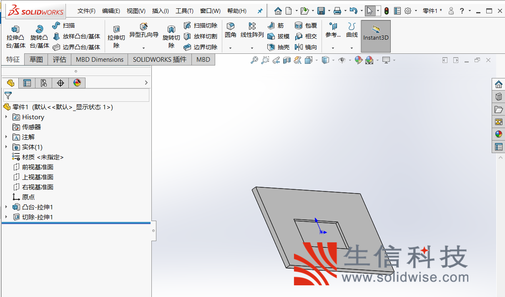Click the Boundary Cut (边界切除) tool
505x297 pixels.
(200, 47)
